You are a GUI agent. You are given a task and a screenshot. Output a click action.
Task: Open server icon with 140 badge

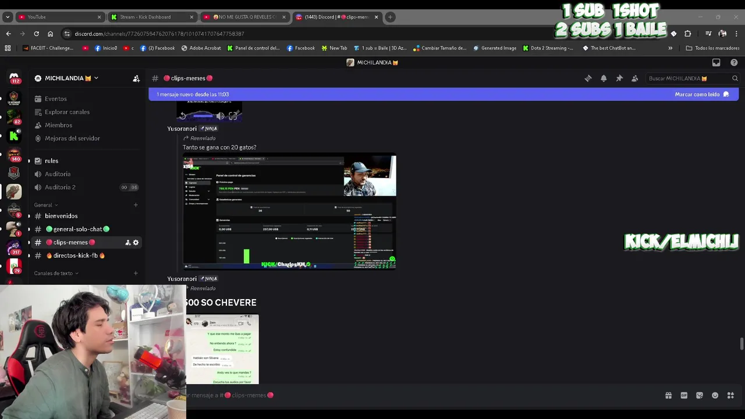click(14, 155)
